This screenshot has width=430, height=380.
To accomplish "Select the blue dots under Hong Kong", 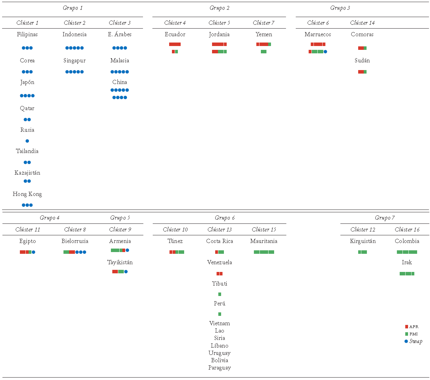I will tap(27, 205).
